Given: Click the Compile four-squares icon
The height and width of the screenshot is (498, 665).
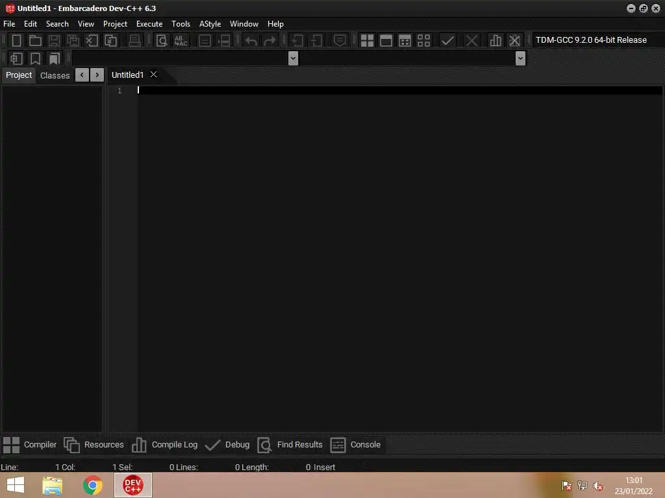Looking at the screenshot, I should [x=367, y=41].
